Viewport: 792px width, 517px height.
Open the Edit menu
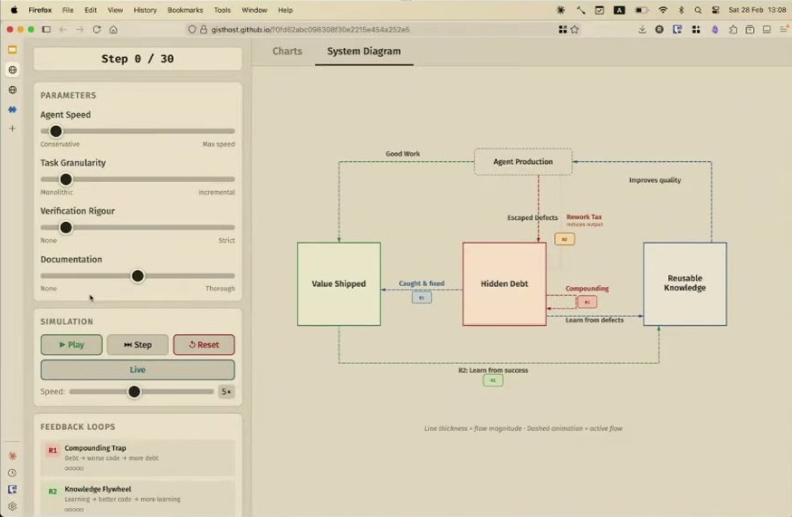tap(91, 10)
